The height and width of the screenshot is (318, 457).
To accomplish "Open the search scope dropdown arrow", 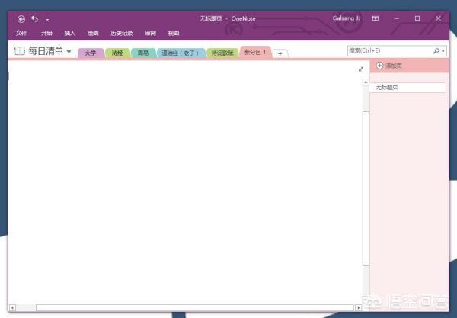I will coord(443,51).
